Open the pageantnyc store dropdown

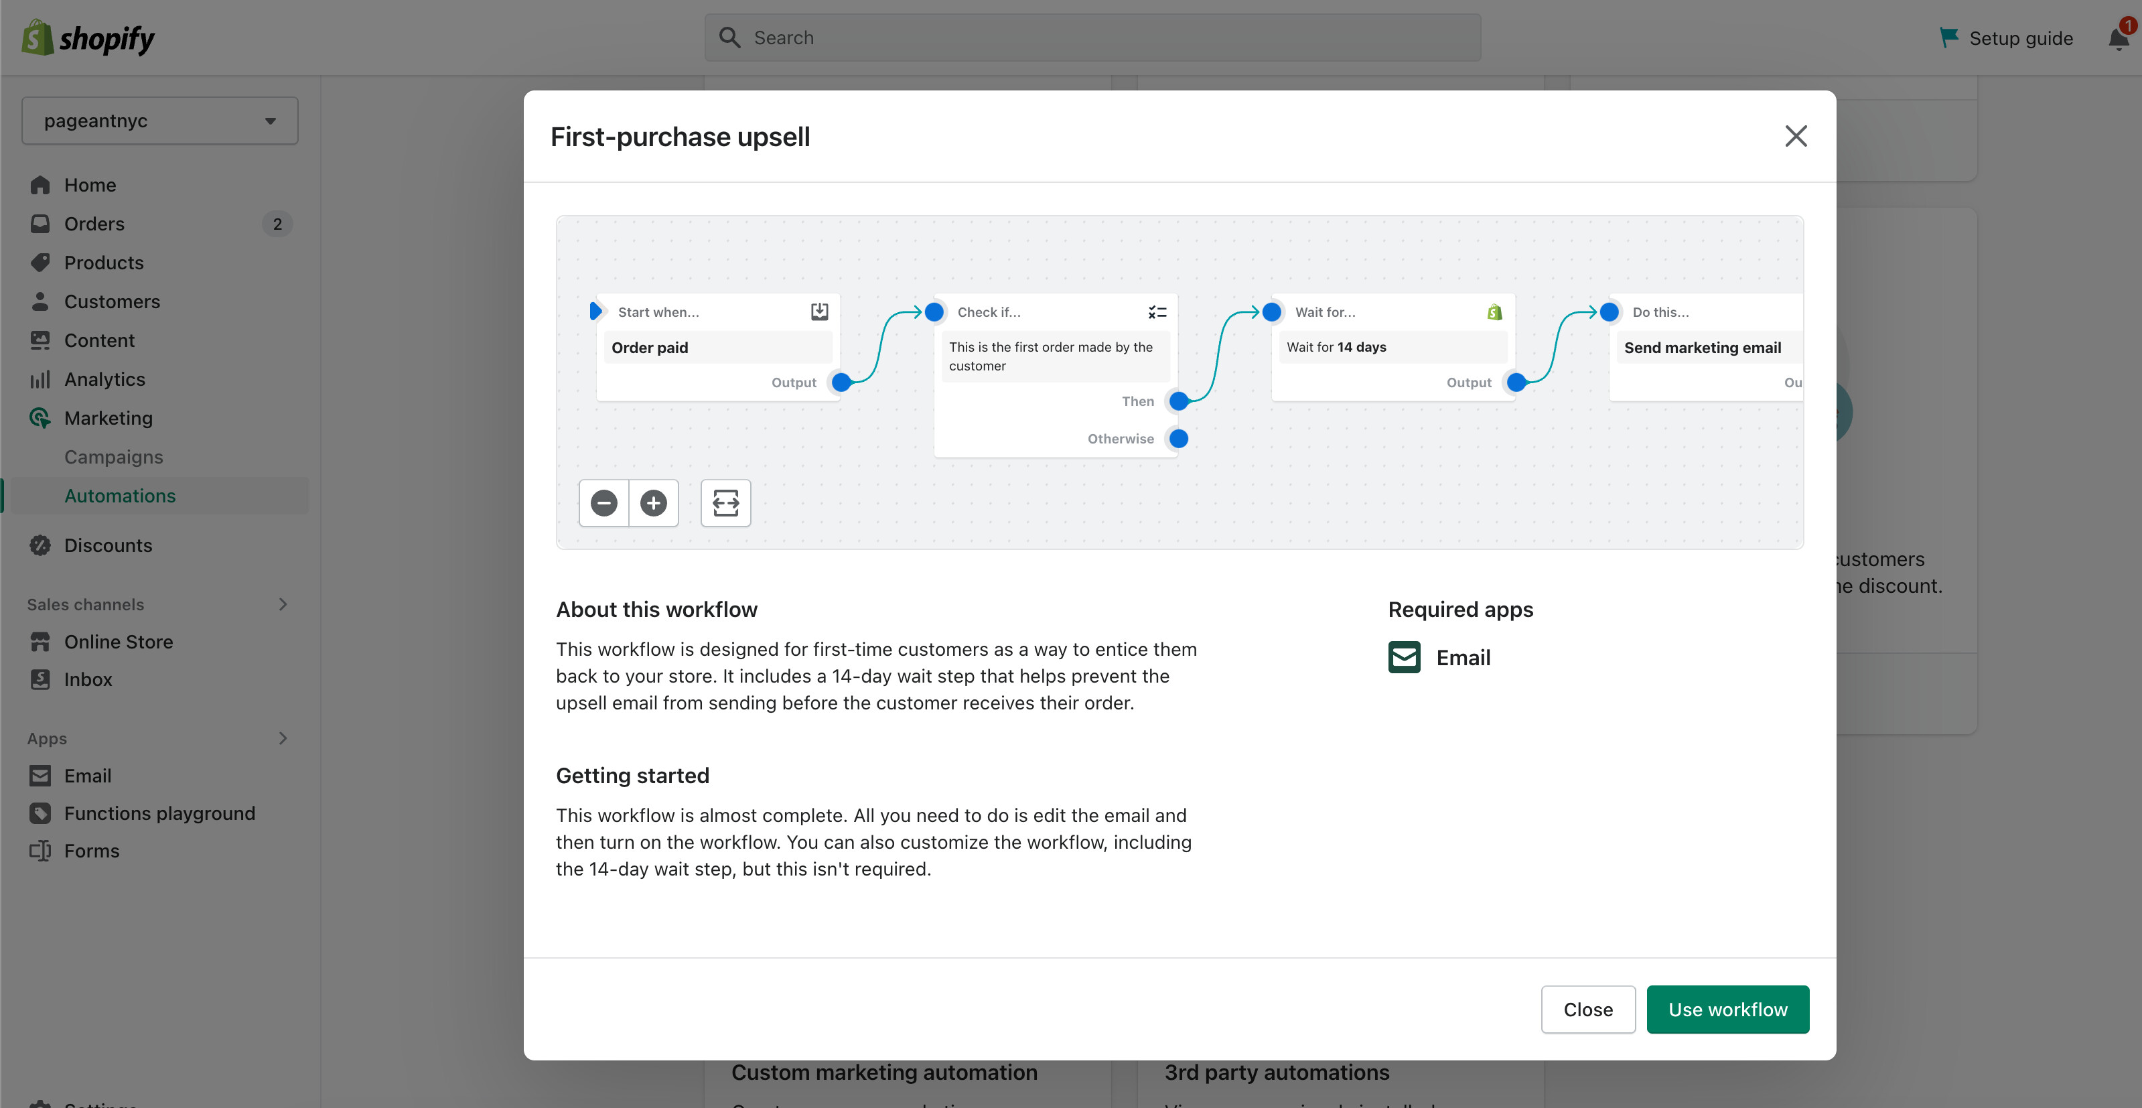tap(159, 121)
